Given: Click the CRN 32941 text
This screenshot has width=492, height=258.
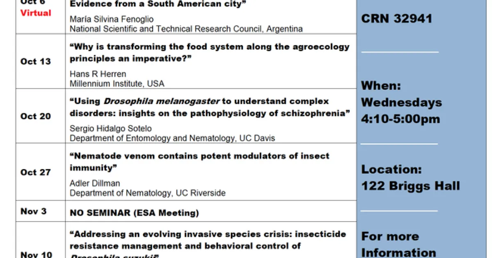Looking at the screenshot, I should 396,19.
